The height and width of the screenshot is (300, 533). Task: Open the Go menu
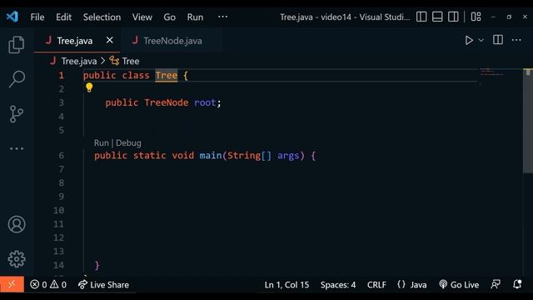click(x=169, y=17)
